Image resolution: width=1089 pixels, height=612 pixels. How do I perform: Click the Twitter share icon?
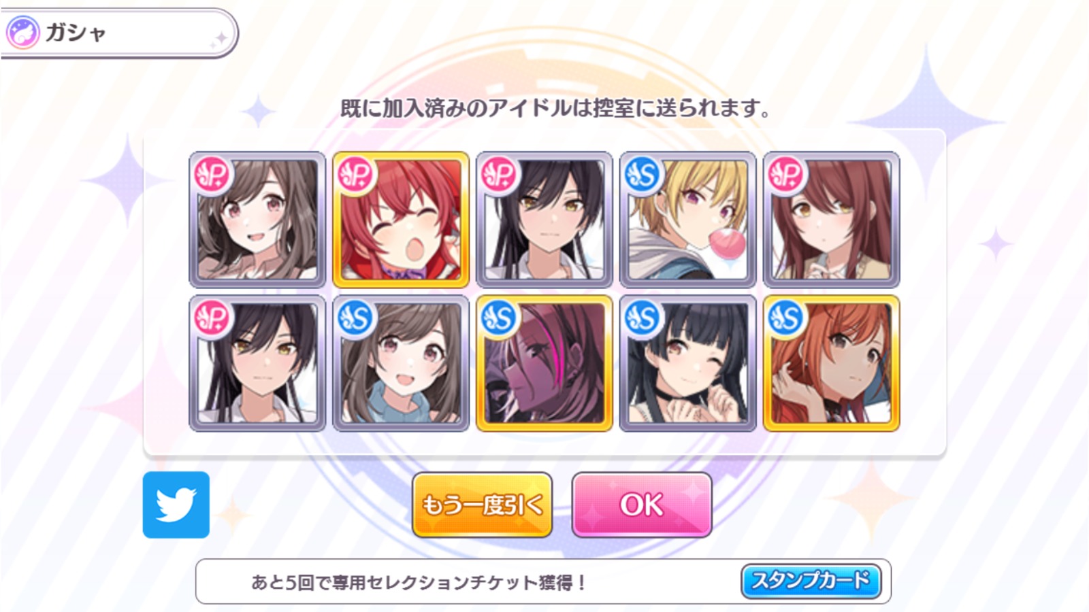pos(176,505)
